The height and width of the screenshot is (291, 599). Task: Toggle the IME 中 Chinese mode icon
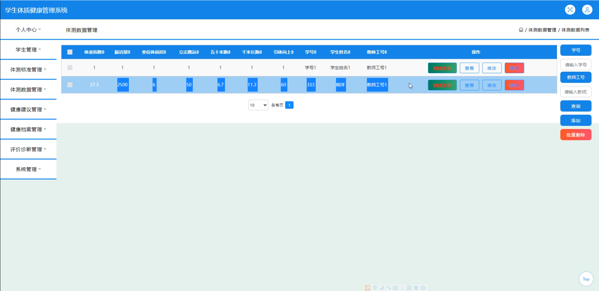[x=375, y=288]
